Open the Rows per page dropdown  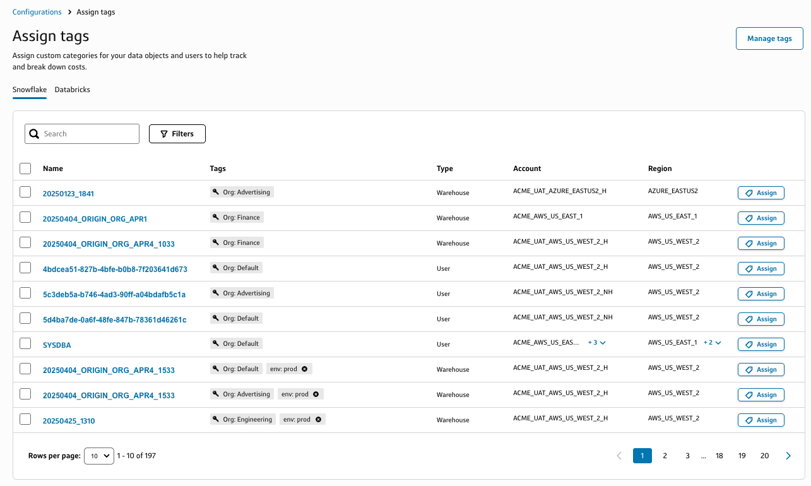[99, 456]
